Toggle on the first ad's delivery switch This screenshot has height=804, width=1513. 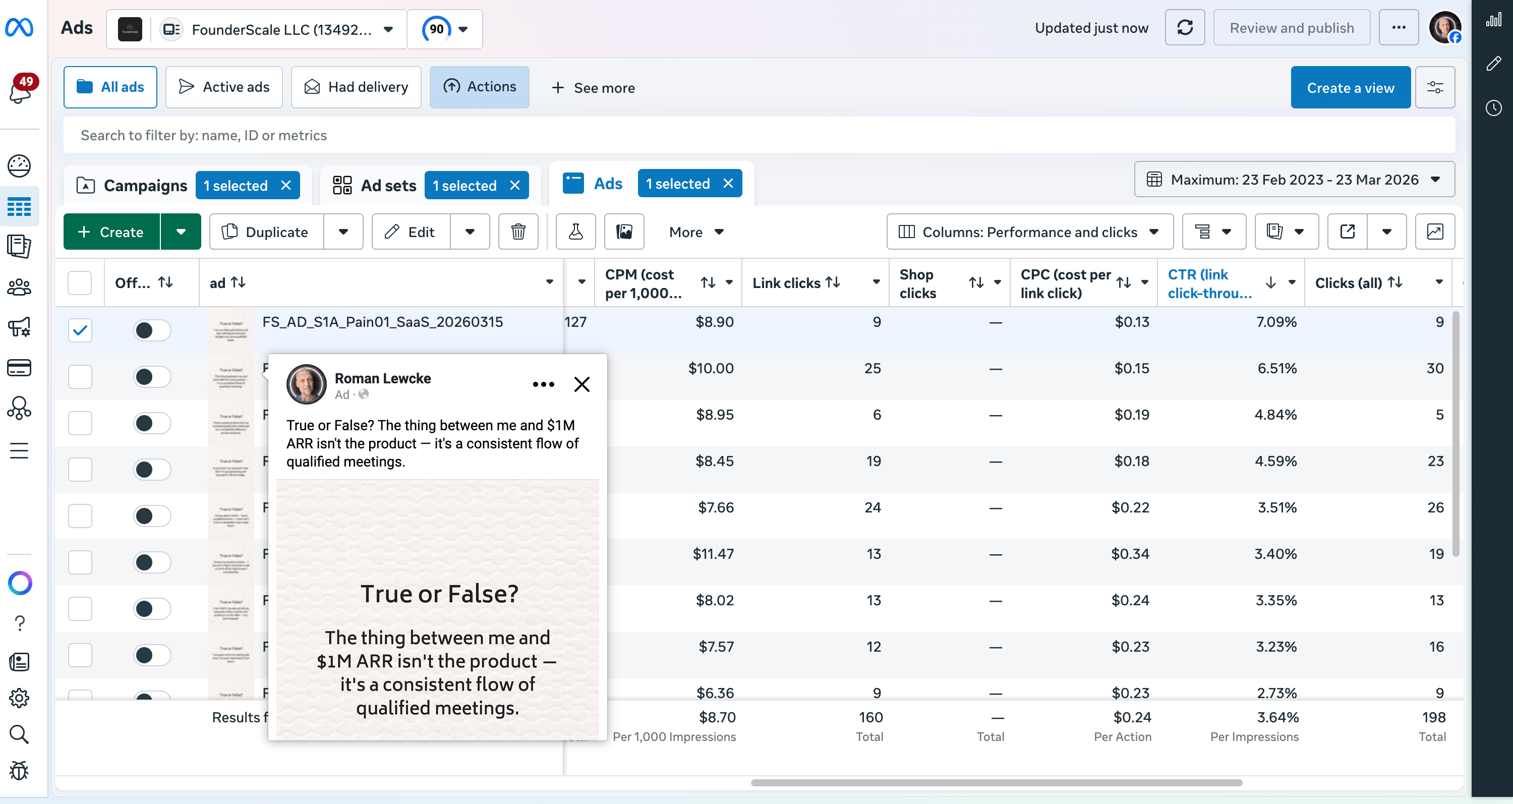pos(151,330)
